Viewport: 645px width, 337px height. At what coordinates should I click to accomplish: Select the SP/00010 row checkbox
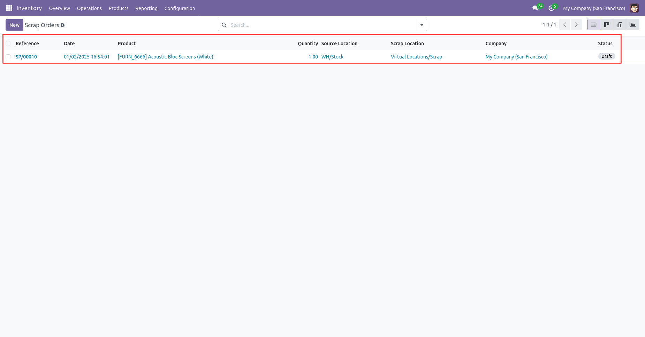tap(8, 57)
